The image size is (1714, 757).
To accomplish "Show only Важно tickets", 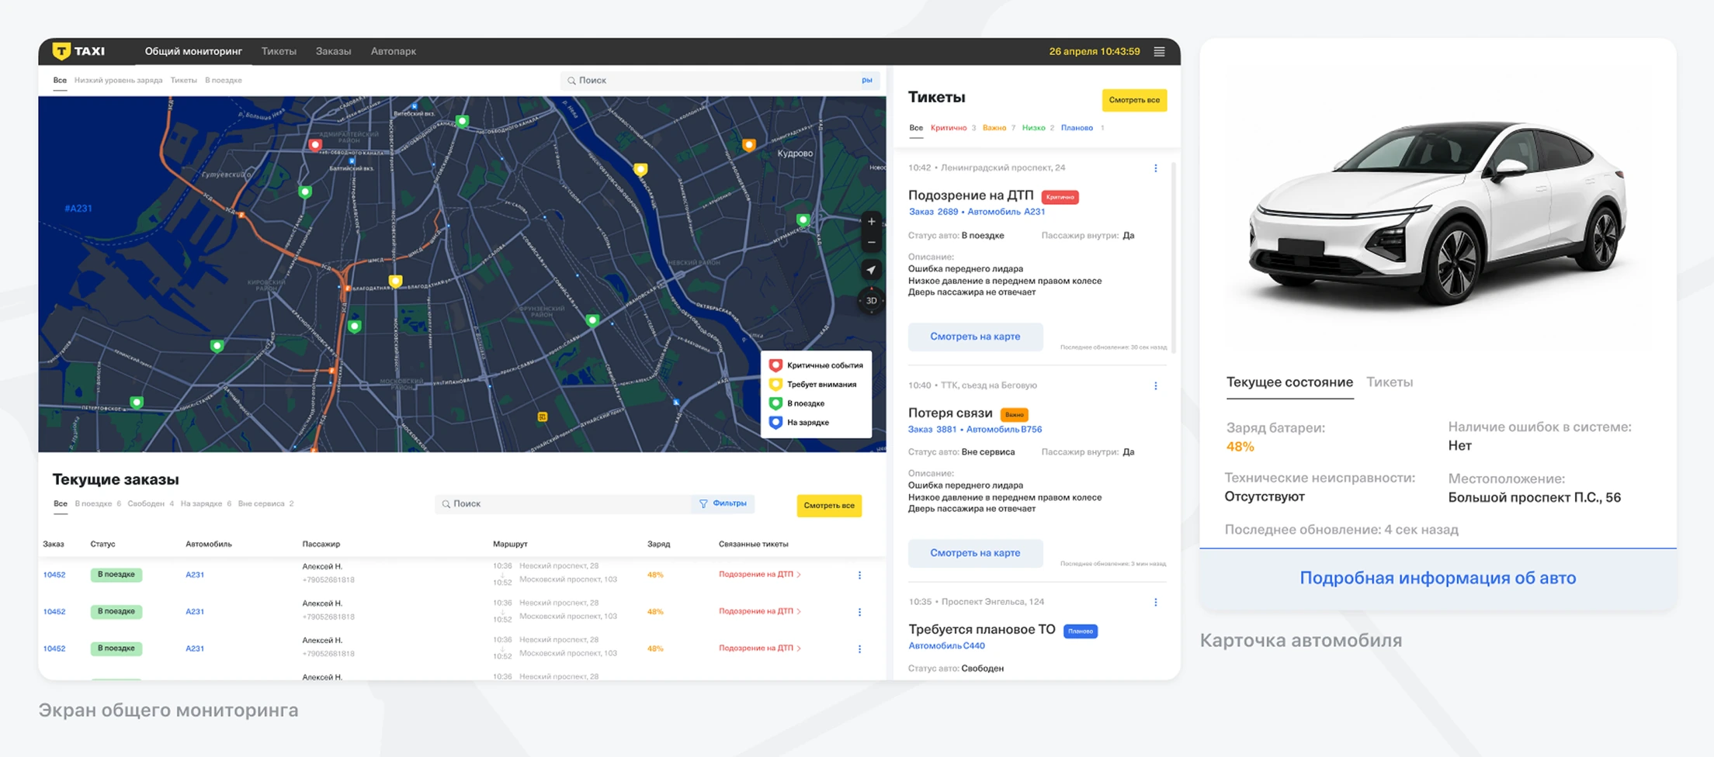I will coord(994,128).
